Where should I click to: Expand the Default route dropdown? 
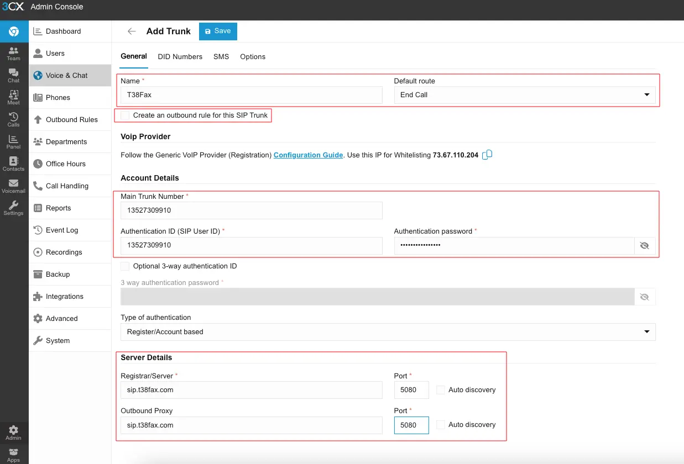pyautogui.click(x=525, y=95)
